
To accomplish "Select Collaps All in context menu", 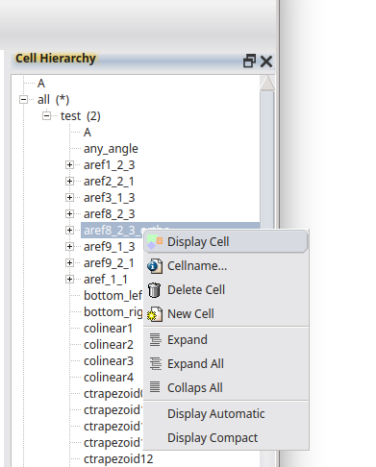I will click(x=226, y=388).
